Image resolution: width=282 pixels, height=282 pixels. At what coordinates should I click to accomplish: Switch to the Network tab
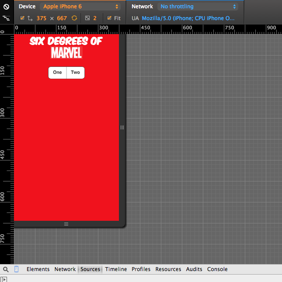coord(65,269)
